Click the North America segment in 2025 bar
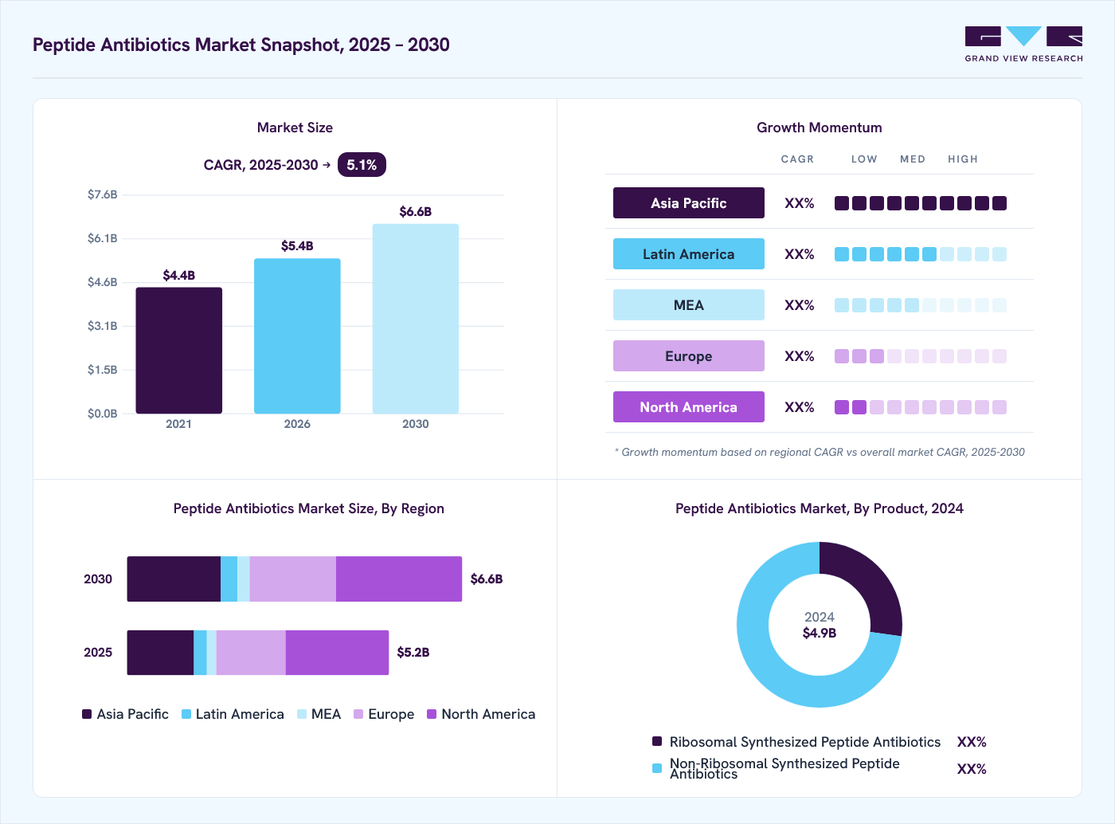This screenshot has width=1115, height=824. [338, 653]
